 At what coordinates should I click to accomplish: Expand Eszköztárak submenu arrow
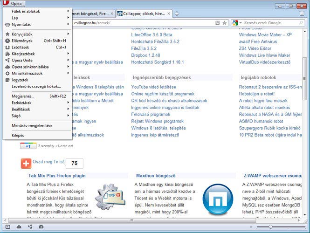pos(68,103)
